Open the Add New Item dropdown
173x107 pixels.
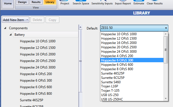pyautogui.click(x=16, y=20)
